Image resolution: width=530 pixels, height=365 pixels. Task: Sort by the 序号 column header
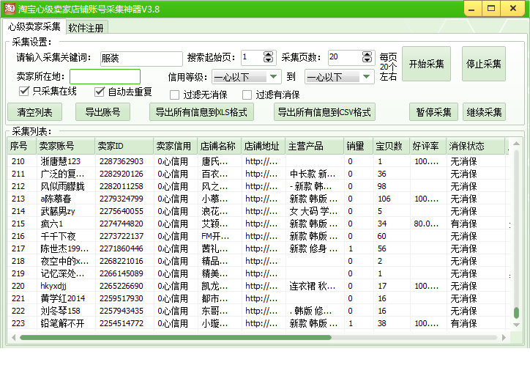[x=22, y=146]
